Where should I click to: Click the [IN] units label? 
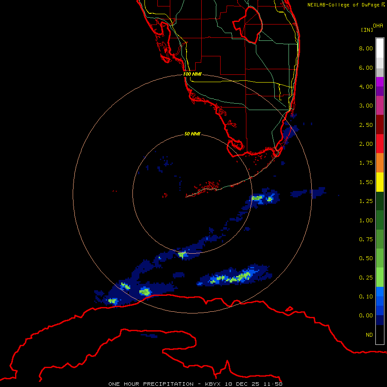(x=367, y=30)
